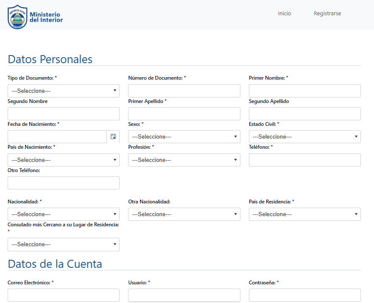Image resolution: width=374 pixels, height=303 pixels.
Task: Click the Teléfono input field
Action: point(305,160)
